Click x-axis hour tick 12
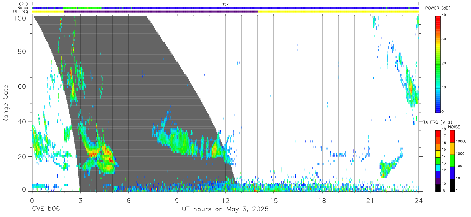Image resolution: width=471 pixels, height=217 pixels. click(x=225, y=200)
